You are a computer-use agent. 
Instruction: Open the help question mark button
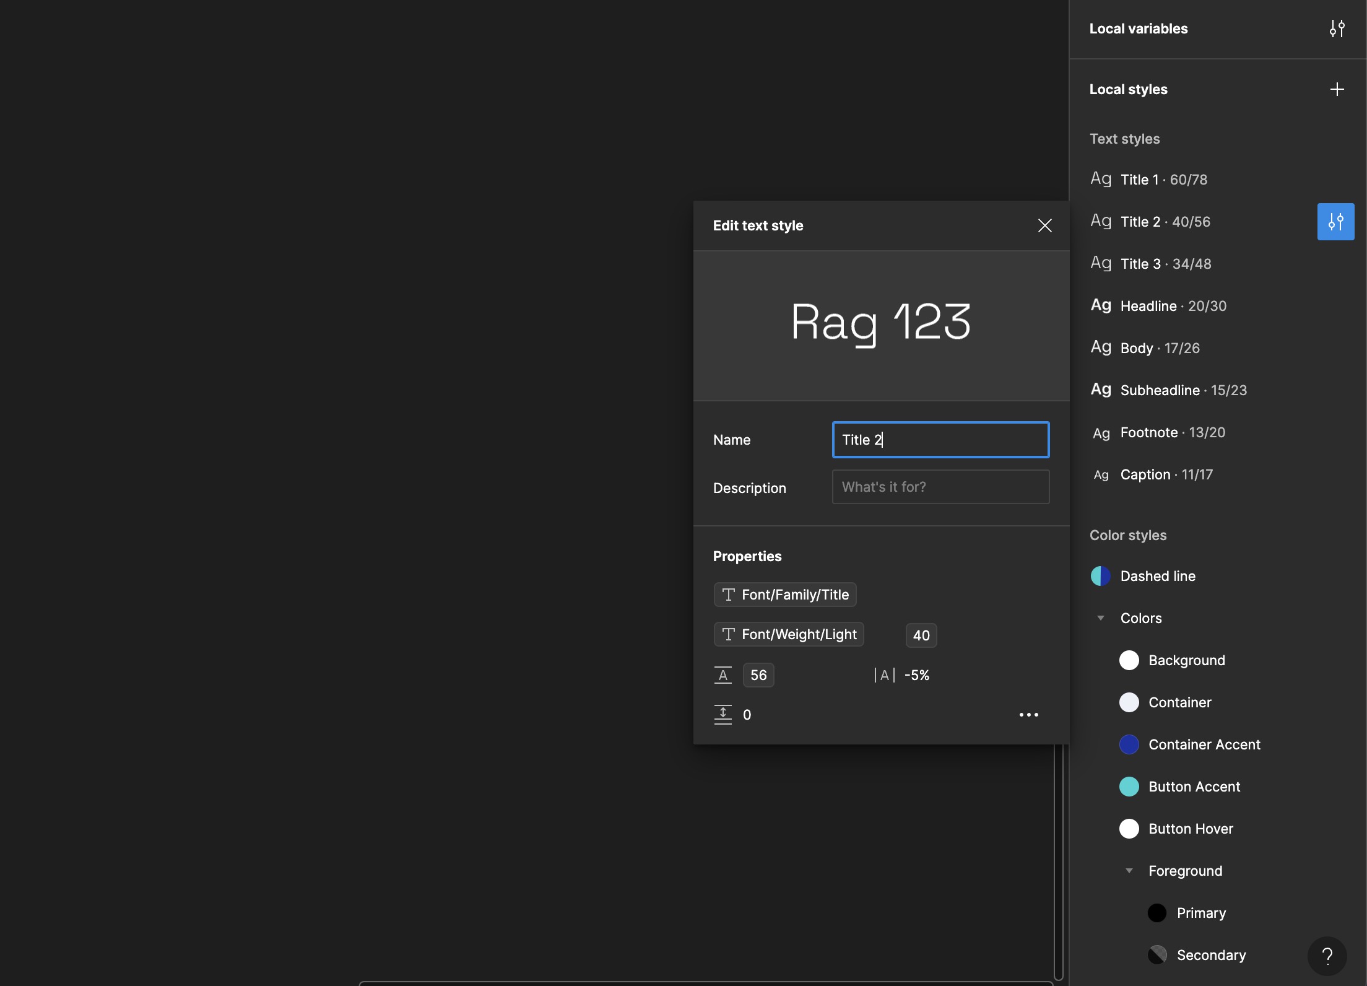[x=1327, y=956]
